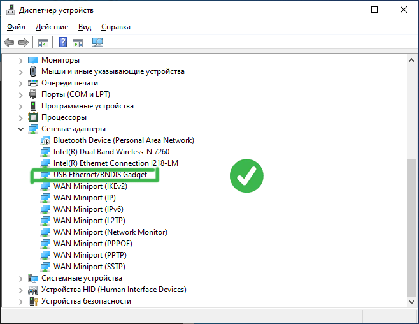Open the Вид menu
The image size is (419, 324).
[85, 27]
